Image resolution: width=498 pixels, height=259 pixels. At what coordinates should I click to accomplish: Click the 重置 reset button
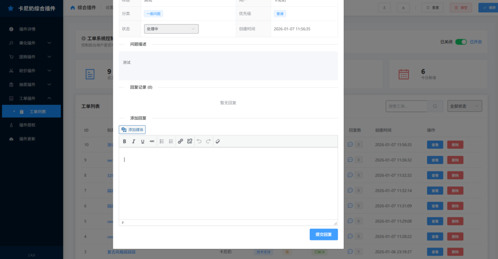[432, 8]
